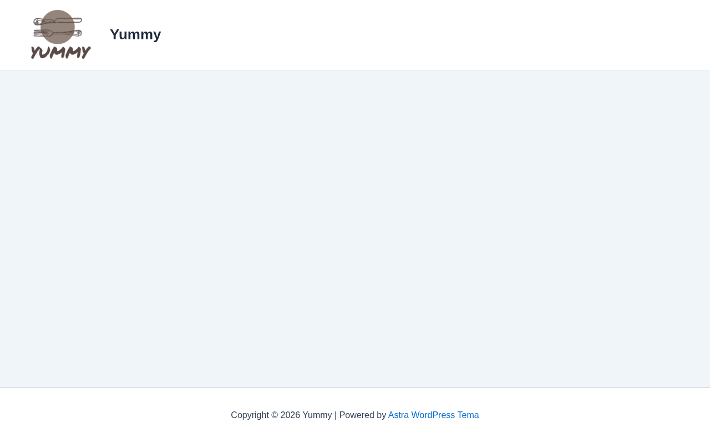Image resolution: width=710 pixels, height=443 pixels.
Task: Open the Yummy site title link
Action: point(135,34)
